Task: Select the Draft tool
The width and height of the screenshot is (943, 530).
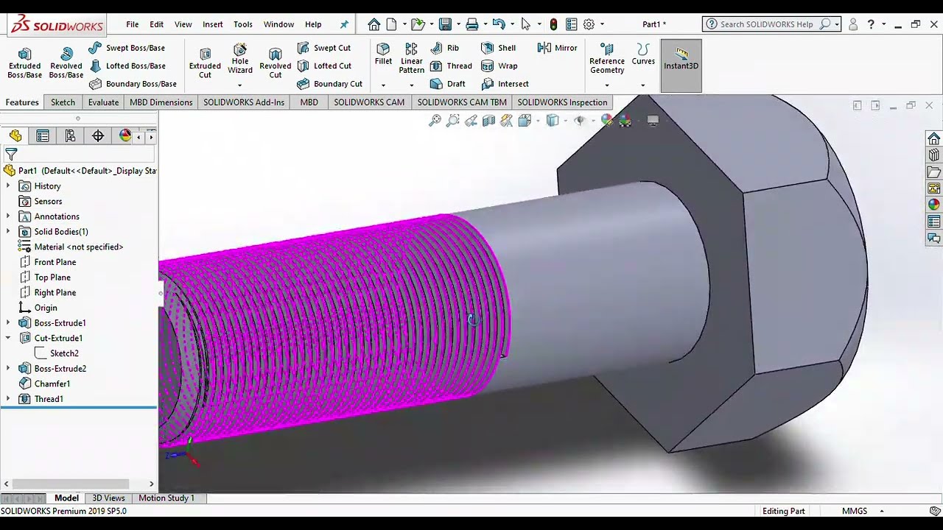Action: [447, 84]
